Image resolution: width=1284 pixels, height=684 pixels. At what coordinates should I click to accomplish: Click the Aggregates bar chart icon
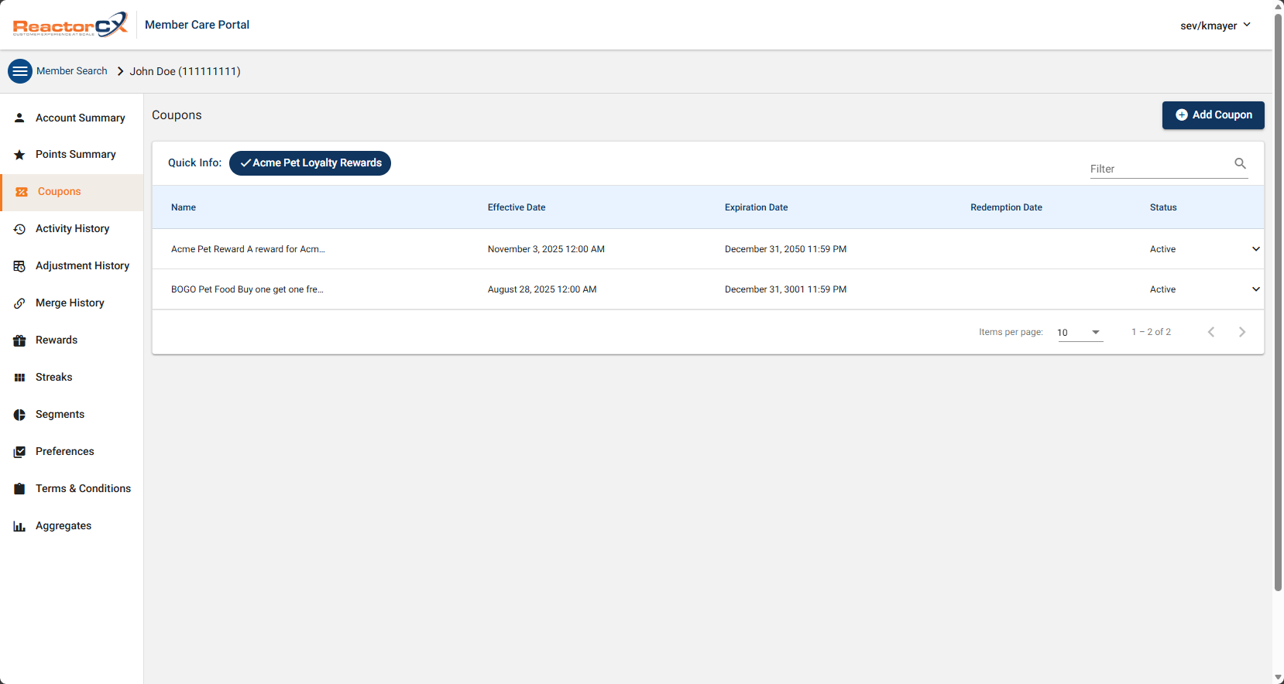pyautogui.click(x=20, y=526)
